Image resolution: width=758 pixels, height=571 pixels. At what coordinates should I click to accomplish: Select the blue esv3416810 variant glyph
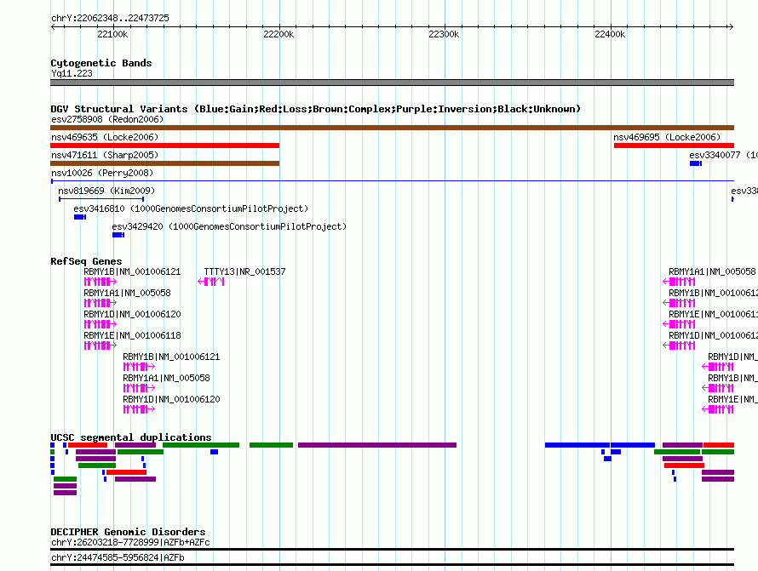coord(80,217)
